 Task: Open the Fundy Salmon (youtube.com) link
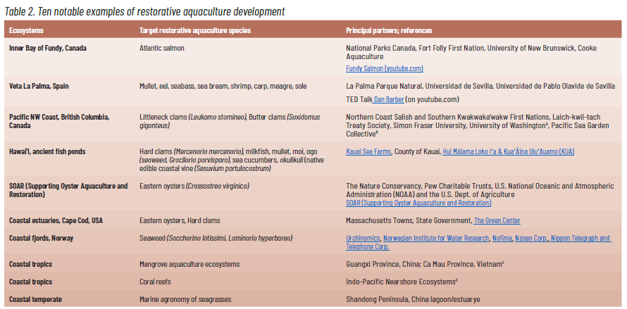[384, 69]
